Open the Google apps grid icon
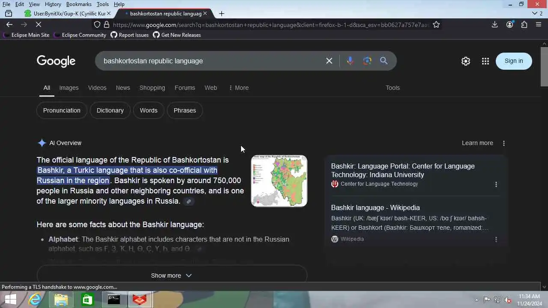The width and height of the screenshot is (548, 308). click(x=485, y=61)
